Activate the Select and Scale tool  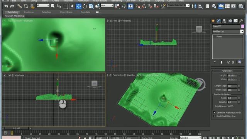pyautogui.click(x=91, y=6)
